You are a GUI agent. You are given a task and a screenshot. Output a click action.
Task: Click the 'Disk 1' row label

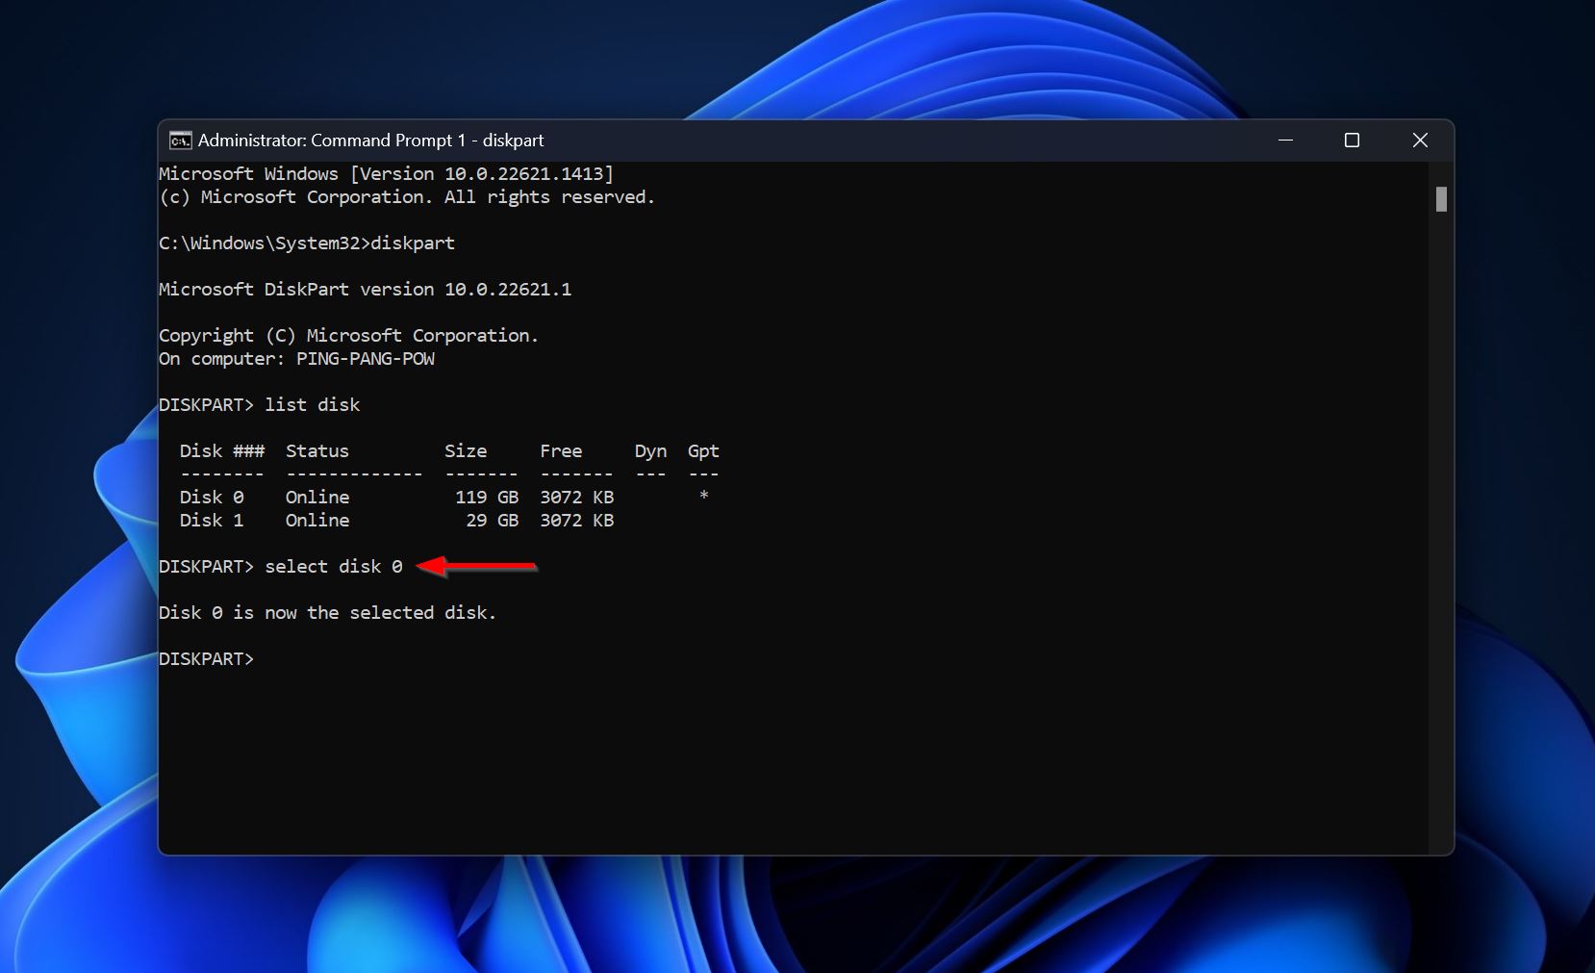(212, 521)
